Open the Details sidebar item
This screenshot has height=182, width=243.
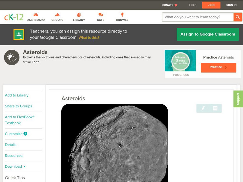pyautogui.click(x=11, y=145)
